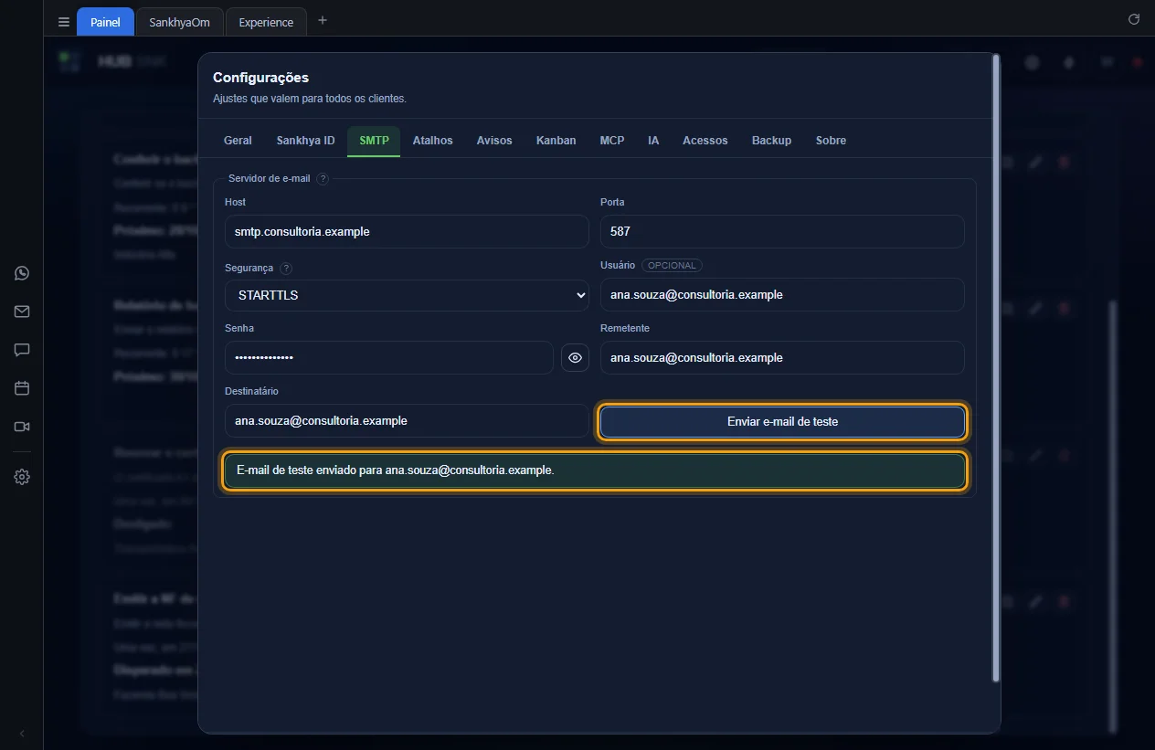
Task: Focus the Destinatário email field
Action: pyautogui.click(x=407, y=421)
